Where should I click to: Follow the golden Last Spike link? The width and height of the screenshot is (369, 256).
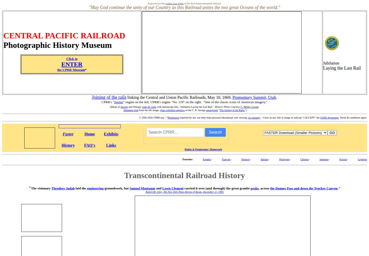(x=174, y=4)
